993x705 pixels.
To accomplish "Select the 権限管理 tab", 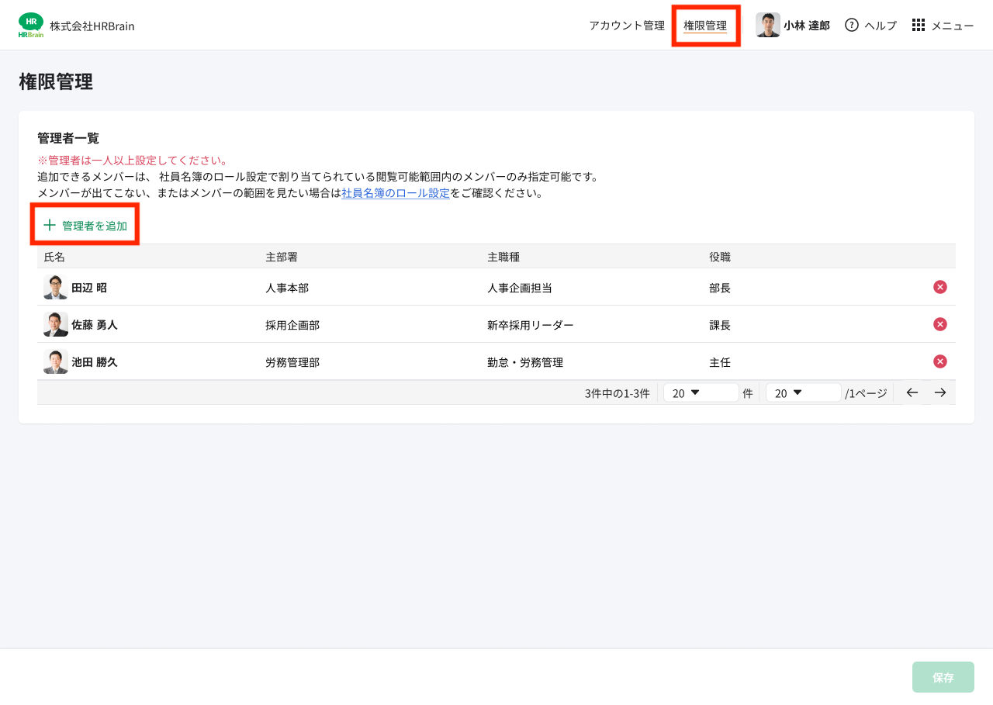I will 706,25.
